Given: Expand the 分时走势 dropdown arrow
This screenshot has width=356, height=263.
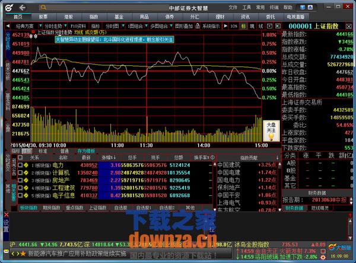Looking at the screenshot, I should (65, 26).
